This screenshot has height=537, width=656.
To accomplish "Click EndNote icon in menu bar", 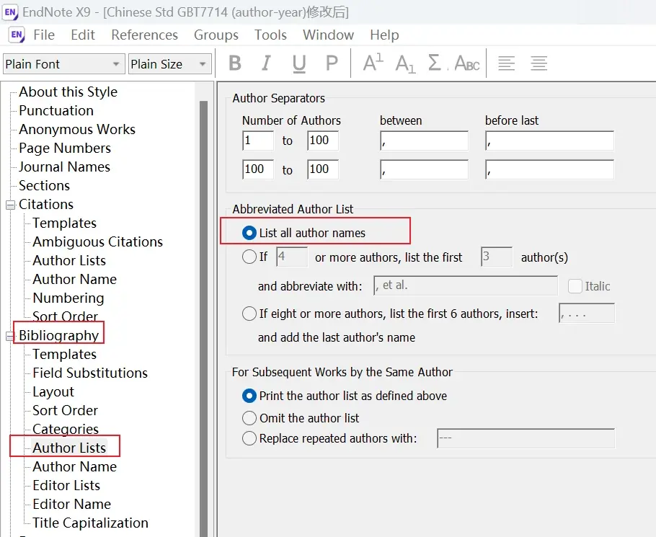I will coord(17,35).
